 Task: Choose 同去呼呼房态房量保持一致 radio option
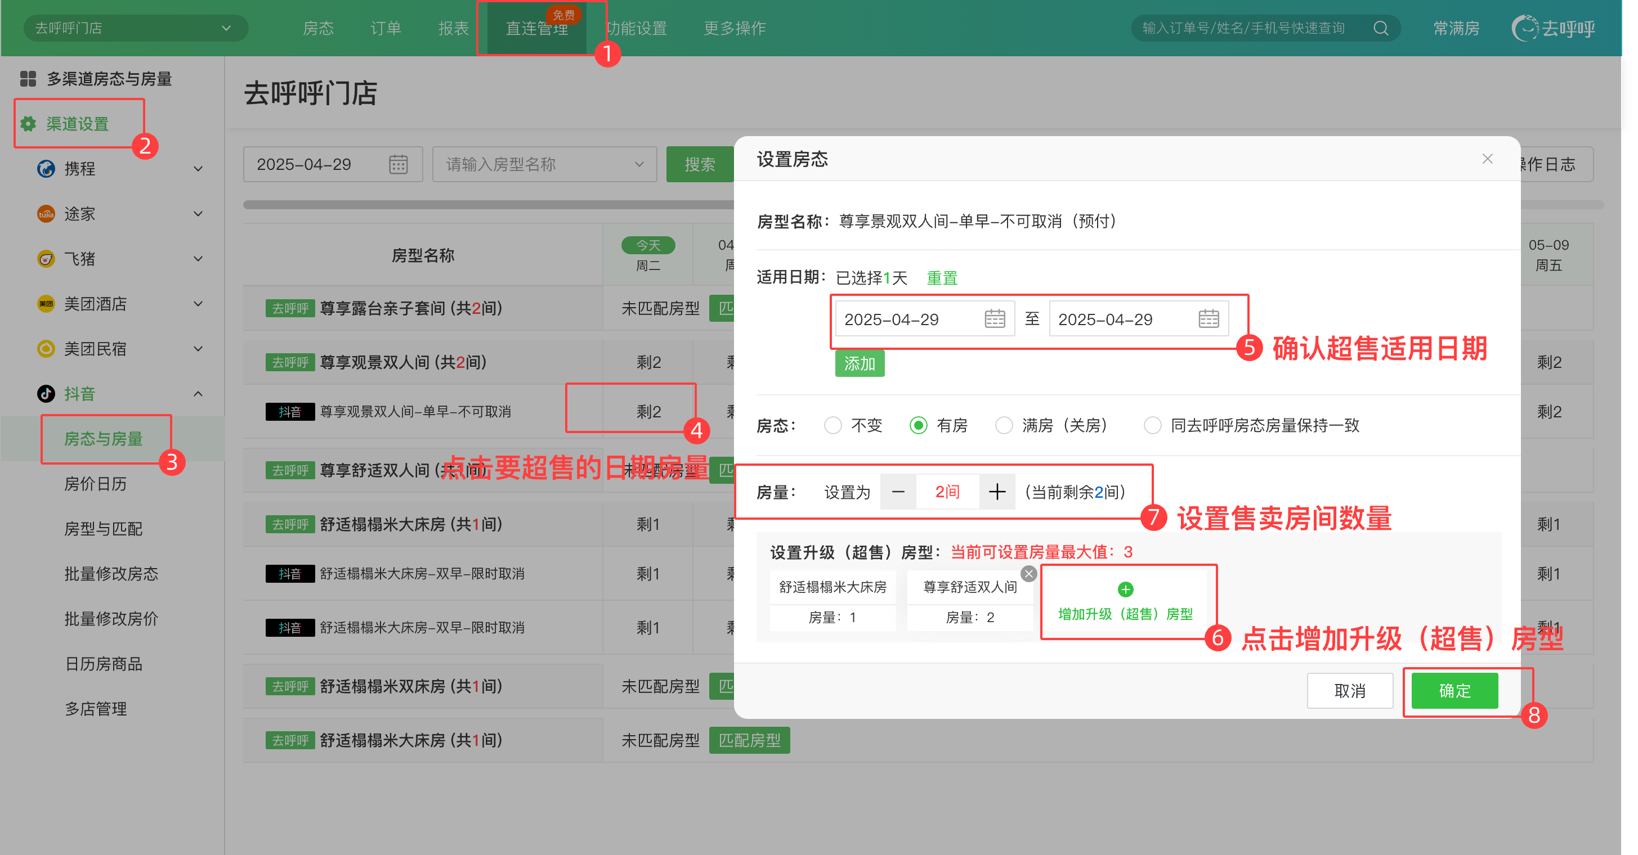pos(1152,426)
